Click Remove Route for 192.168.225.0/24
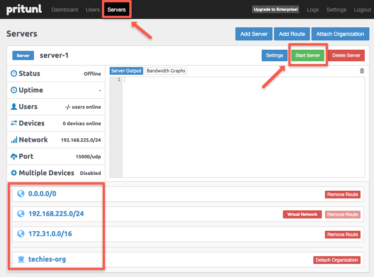 tap(342, 214)
